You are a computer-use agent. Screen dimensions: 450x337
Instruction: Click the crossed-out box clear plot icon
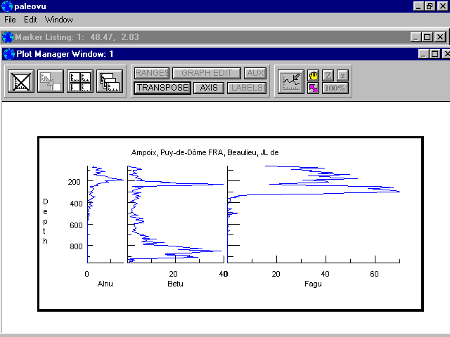point(21,81)
